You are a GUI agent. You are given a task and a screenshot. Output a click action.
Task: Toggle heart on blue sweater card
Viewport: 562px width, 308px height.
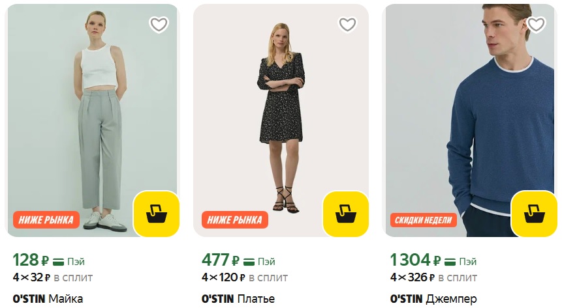pos(536,25)
